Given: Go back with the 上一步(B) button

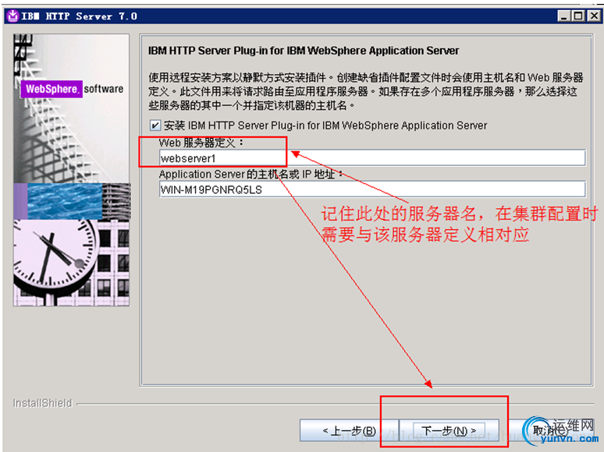Looking at the screenshot, I should [349, 430].
